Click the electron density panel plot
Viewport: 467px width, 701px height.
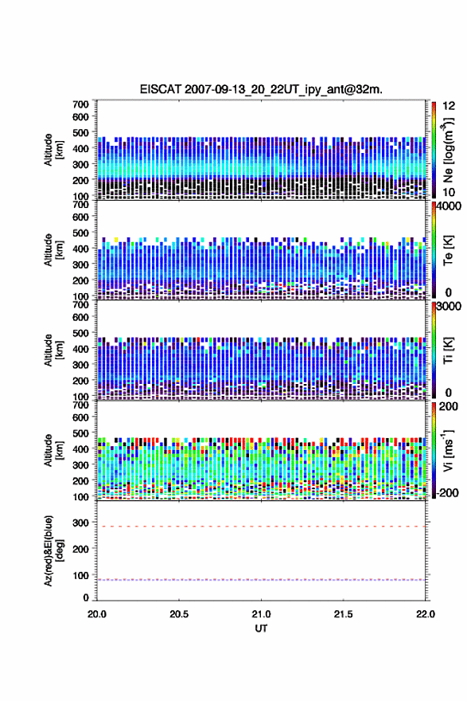(261, 149)
